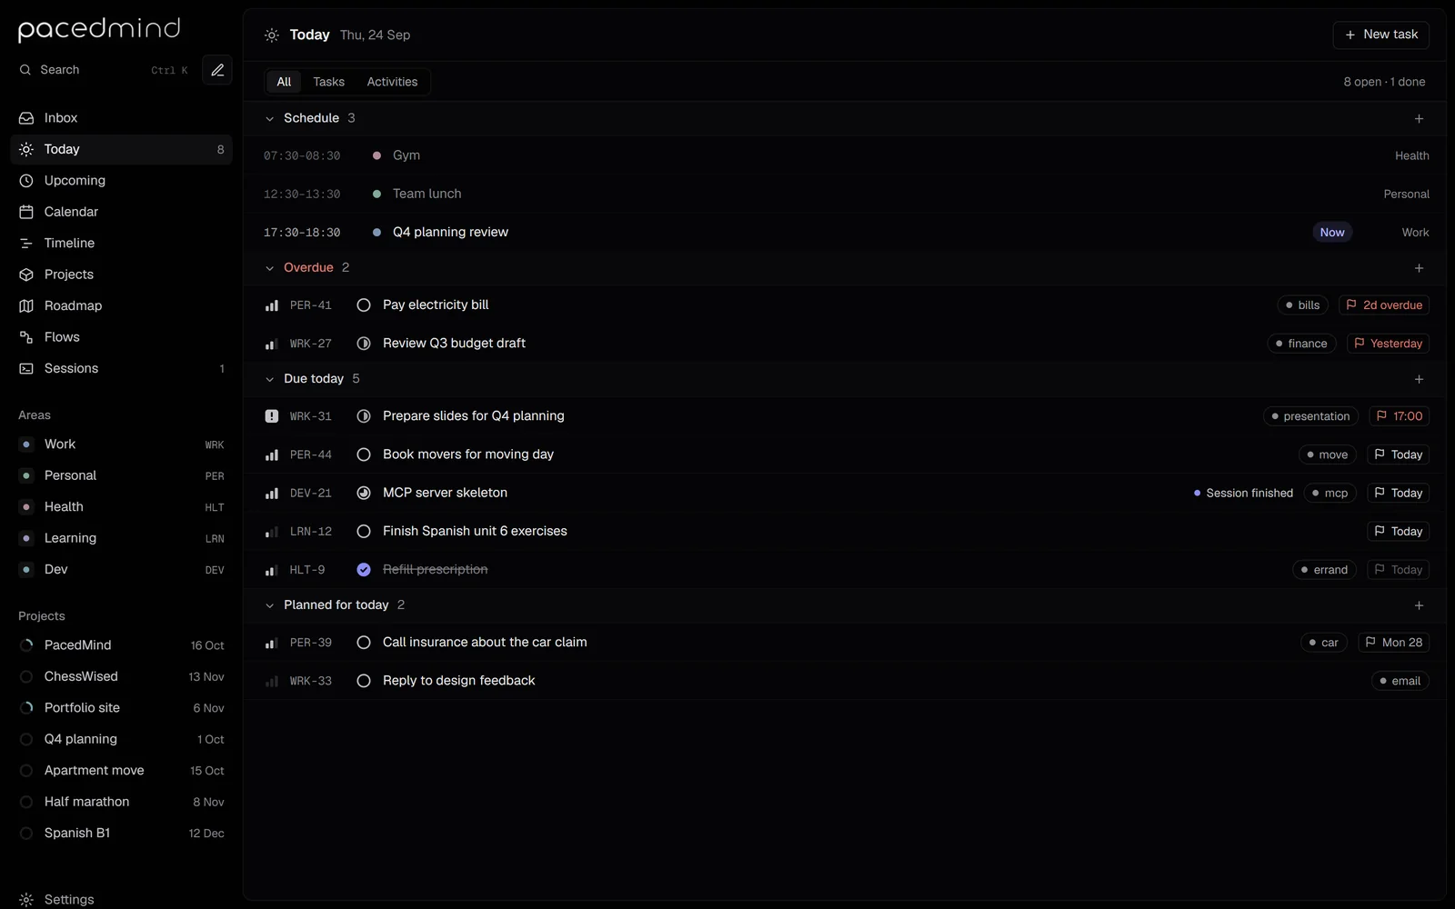Click the urgent priority icon on WRK-31
Screen dimensions: 1455x909
[x=271, y=416]
